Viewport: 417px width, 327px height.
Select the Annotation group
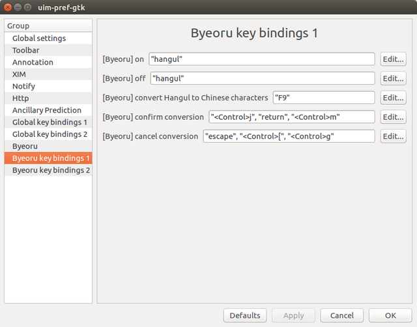[33, 63]
